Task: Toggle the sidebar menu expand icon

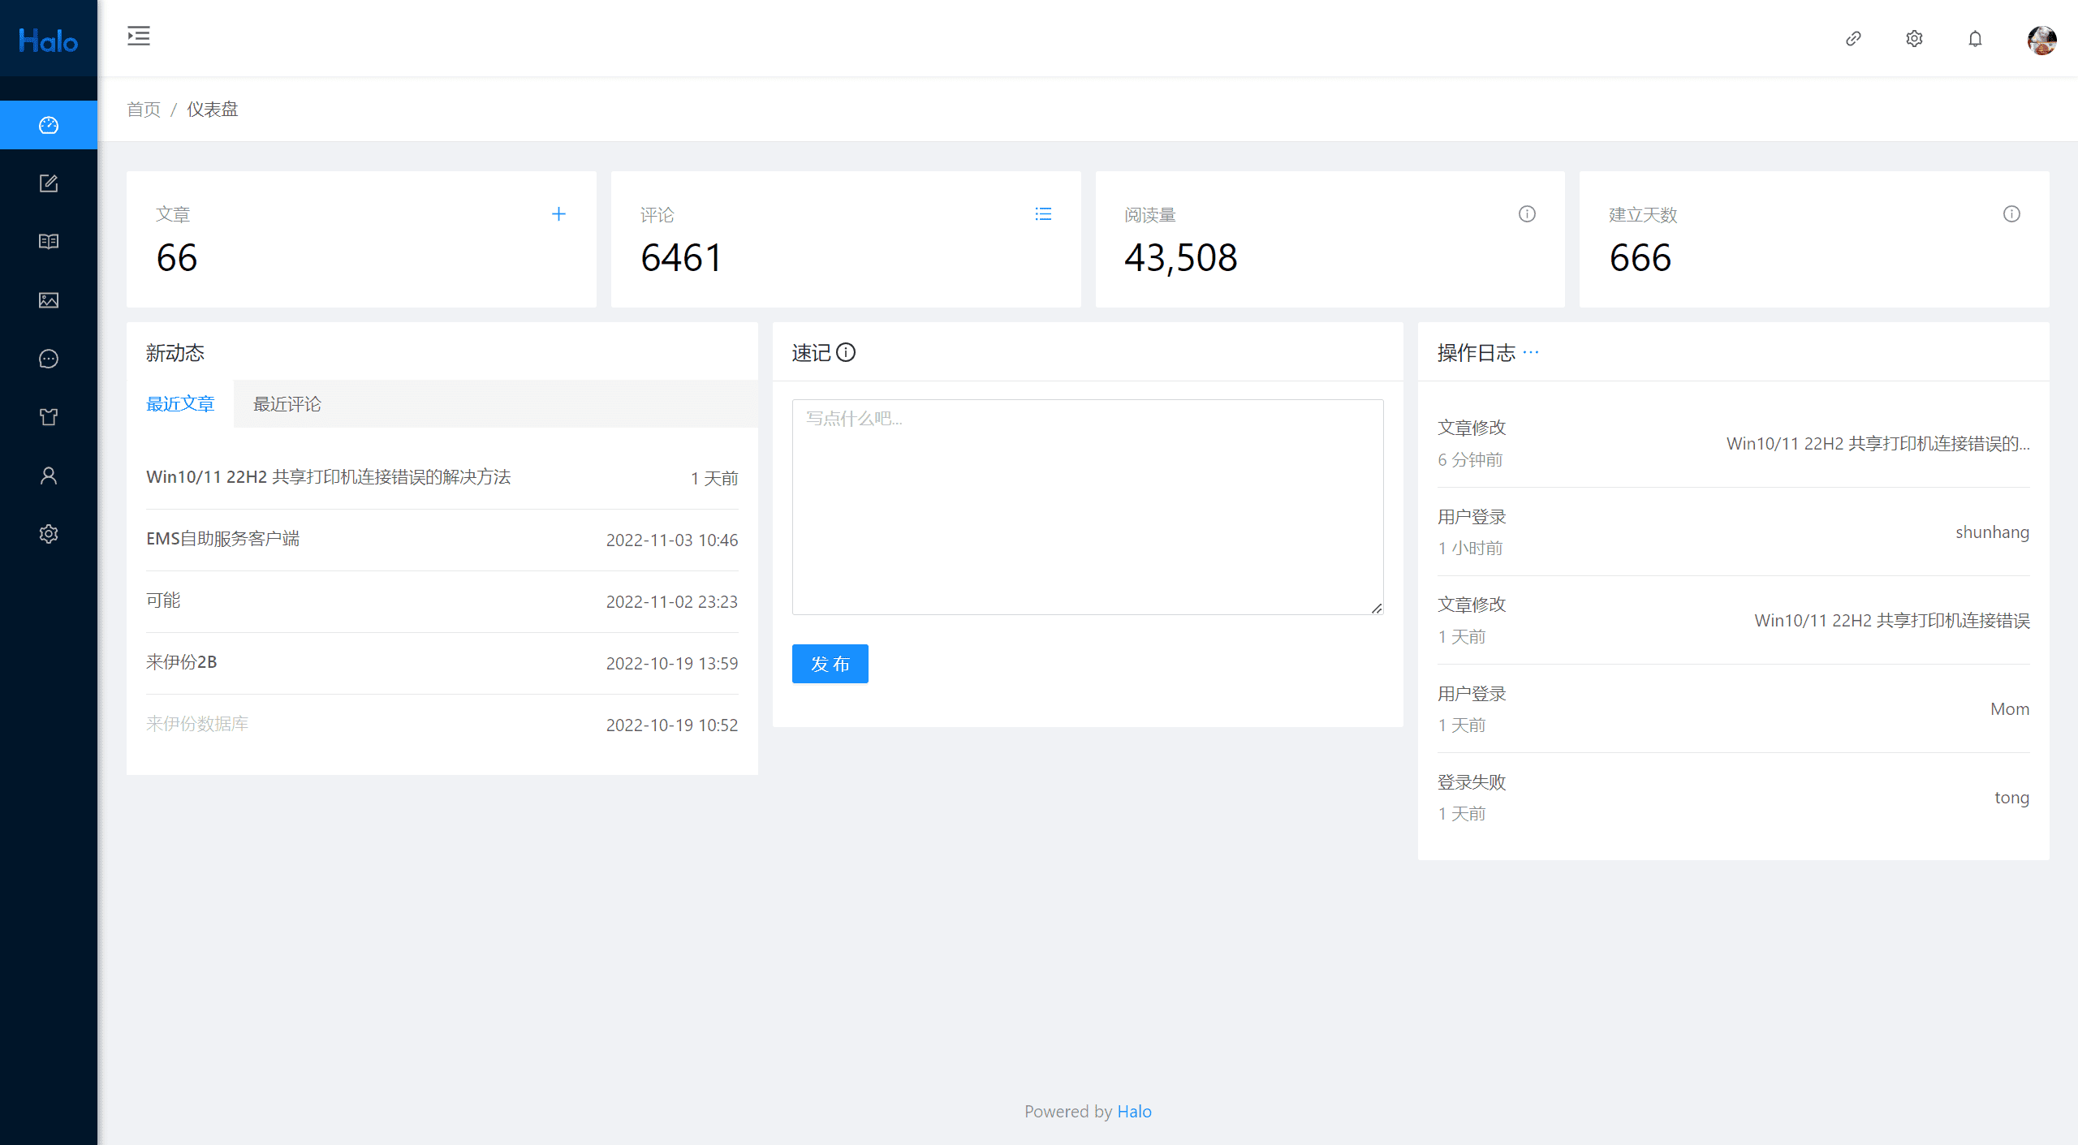Action: 139,36
